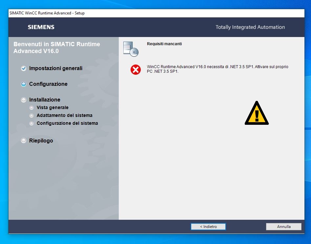Select the 'Configurazione' step label
The height and width of the screenshot is (244, 311).
tap(49, 84)
